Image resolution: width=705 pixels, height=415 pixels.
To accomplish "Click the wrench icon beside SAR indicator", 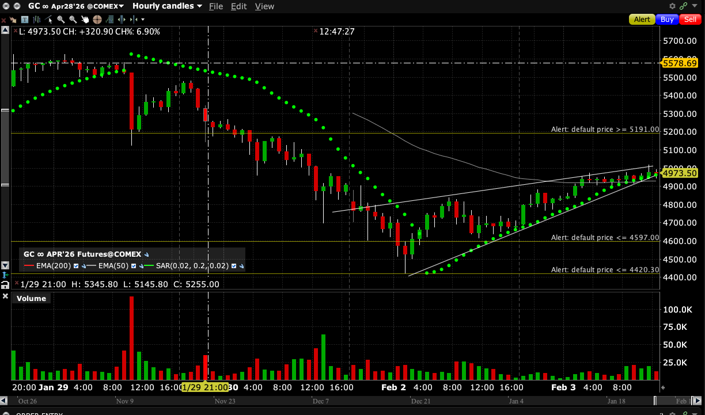I will click(241, 266).
